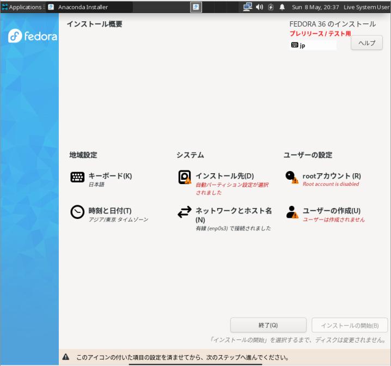Click the 終了(Q) button
391x366 pixels.
point(268,325)
